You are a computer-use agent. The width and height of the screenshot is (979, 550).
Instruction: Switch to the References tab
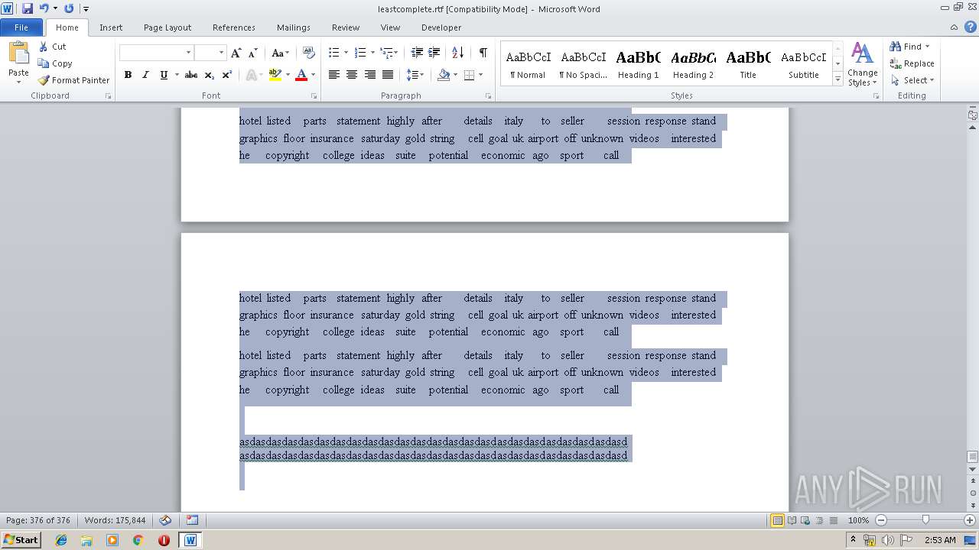234,27
